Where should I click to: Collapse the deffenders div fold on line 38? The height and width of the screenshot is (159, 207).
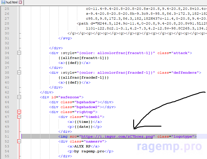click(x=19, y=73)
